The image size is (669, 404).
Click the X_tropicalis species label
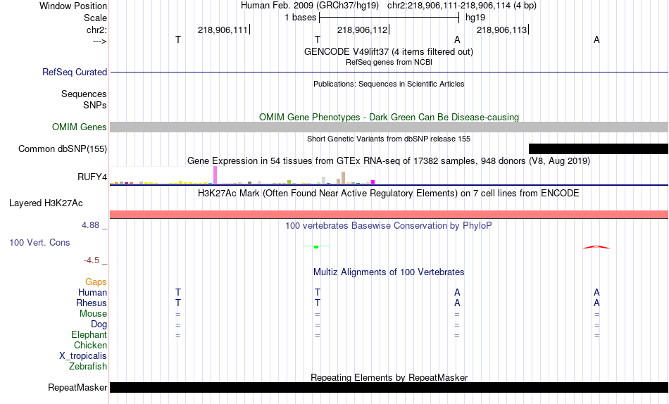(83, 356)
